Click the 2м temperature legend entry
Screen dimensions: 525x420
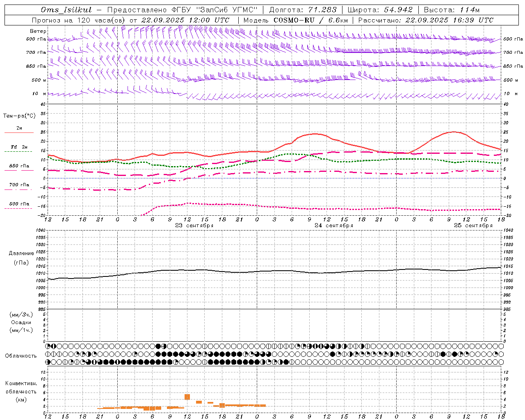[19, 128]
